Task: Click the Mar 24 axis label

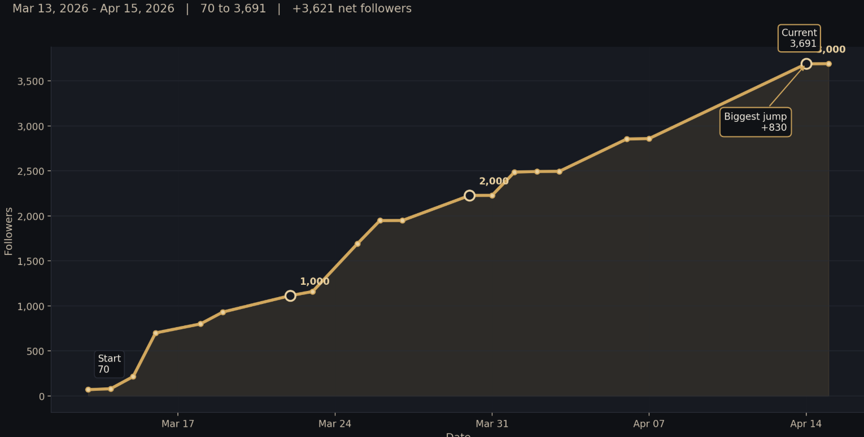Action: coord(335,423)
